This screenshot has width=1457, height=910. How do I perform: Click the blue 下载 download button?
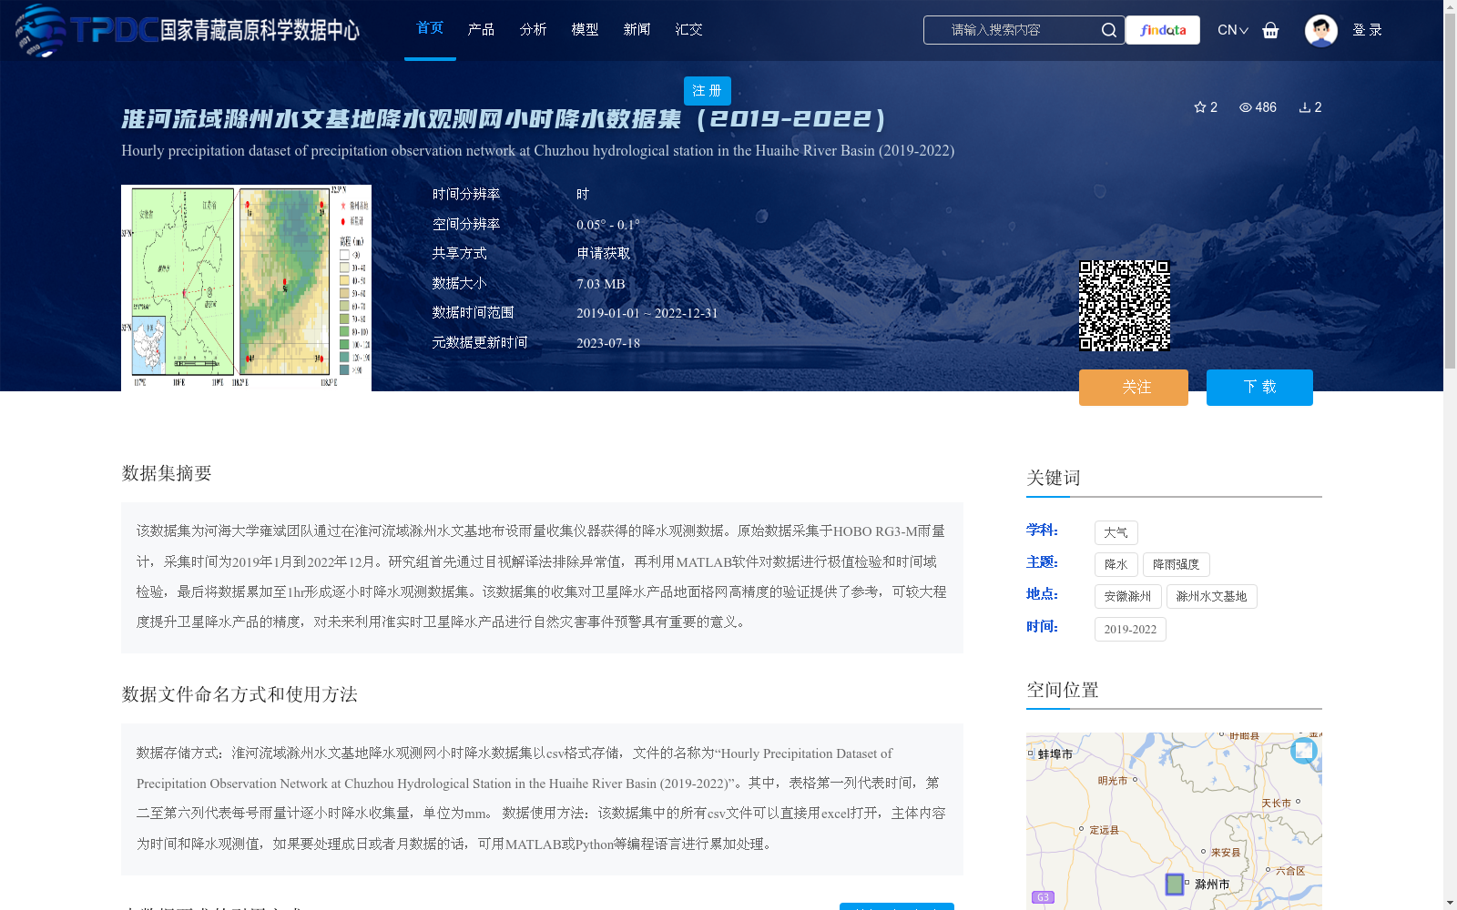coord(1259,388)
